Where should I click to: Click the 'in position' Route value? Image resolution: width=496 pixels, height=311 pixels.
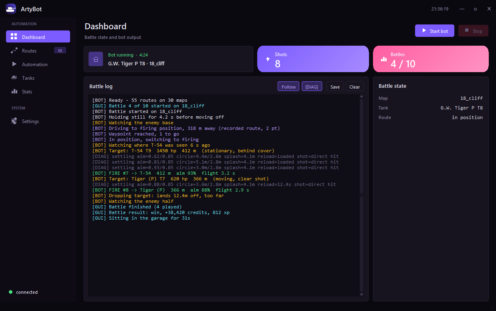pyautogui.click(x=467, y=117)
